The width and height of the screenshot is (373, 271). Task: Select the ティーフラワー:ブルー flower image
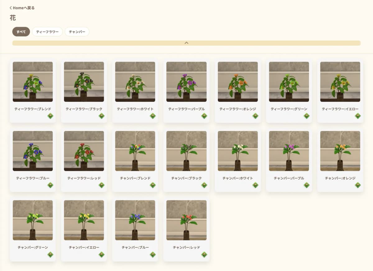[33, 151]
